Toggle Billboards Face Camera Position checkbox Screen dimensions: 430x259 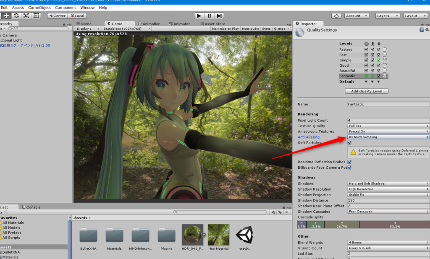point(349,167)
